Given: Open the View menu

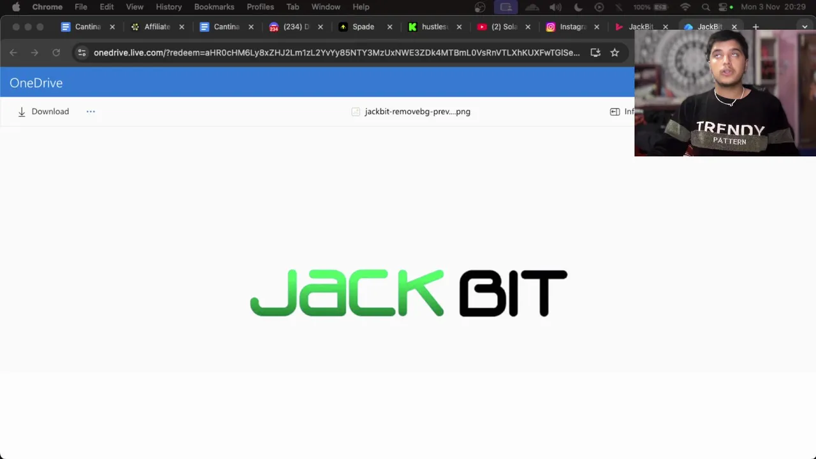Looking at the screenshot, I should tap(135, 7).
